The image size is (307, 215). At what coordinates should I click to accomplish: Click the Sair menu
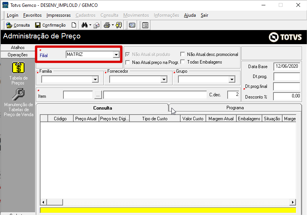(204, 15)
